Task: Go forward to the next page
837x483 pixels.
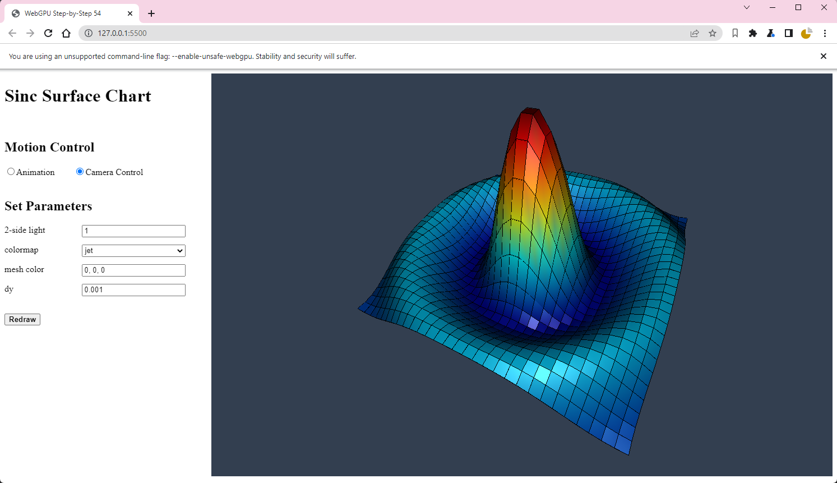Action: coord(30,33)
